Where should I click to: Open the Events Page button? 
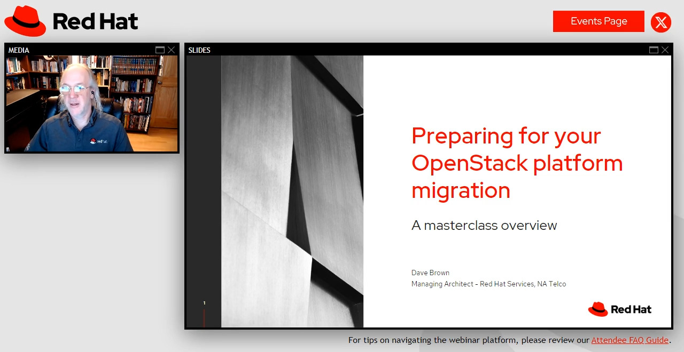[x=598, y=21]
